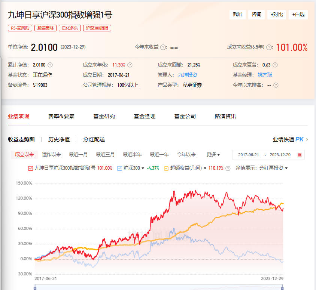
Task: Switch to 费率&要素 tab
Action: (61, 116)
